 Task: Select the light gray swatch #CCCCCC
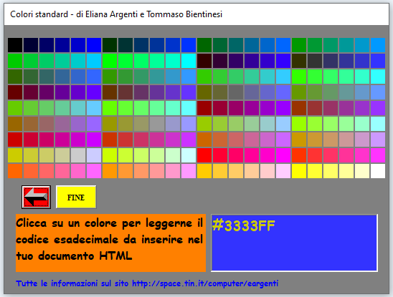tap(78, 155)
